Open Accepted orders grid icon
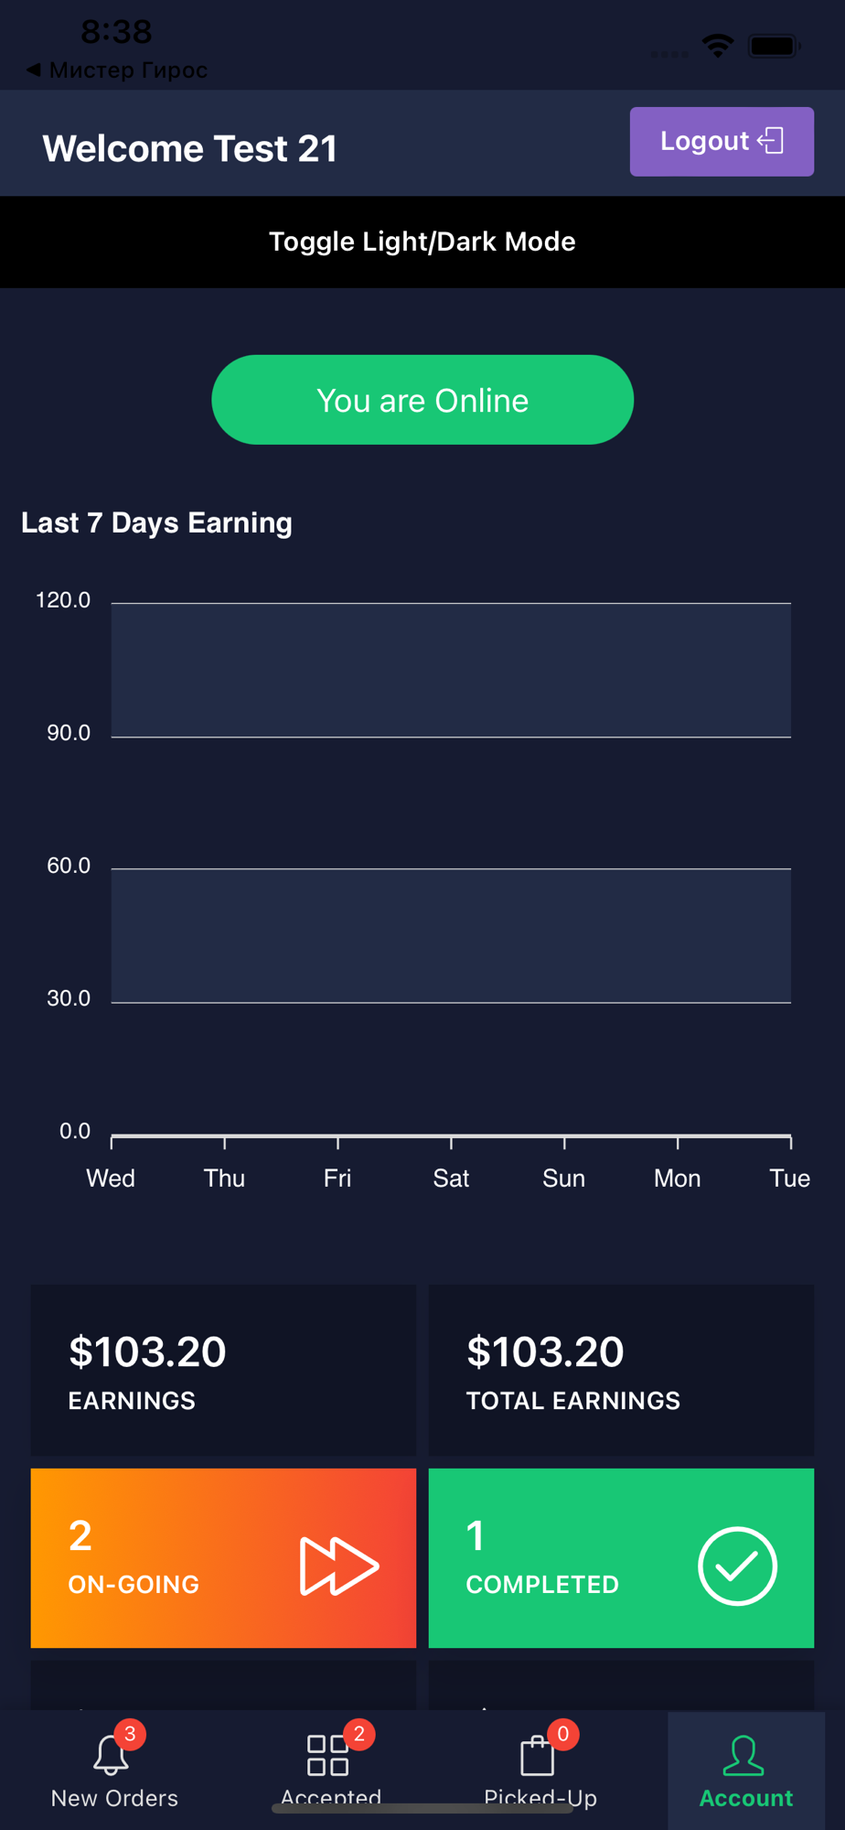The height and width of the screenshot is (1830, 845). coord(327,1755)
